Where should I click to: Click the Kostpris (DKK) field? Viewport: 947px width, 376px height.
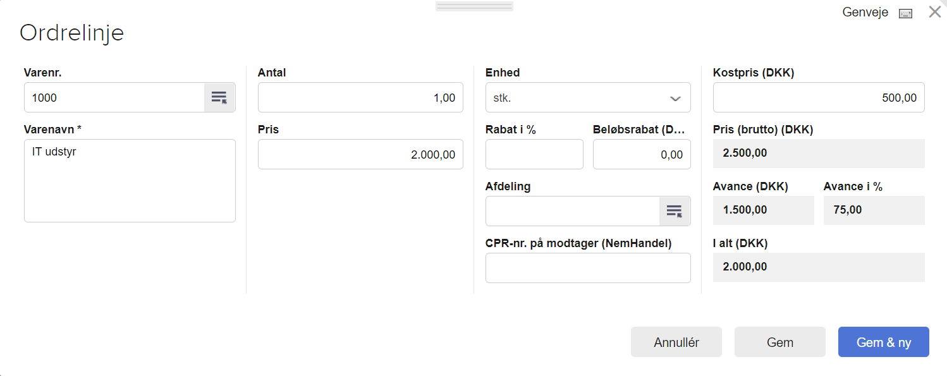(818, 97)
